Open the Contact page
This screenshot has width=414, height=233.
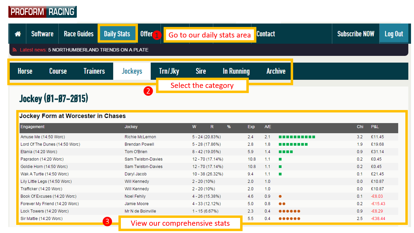[266, 34]
